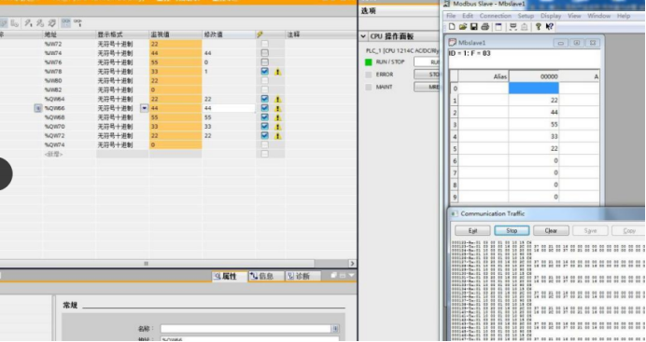
Task: Toggle the checkbox in the %IW78 row
Action: (265, 71)
